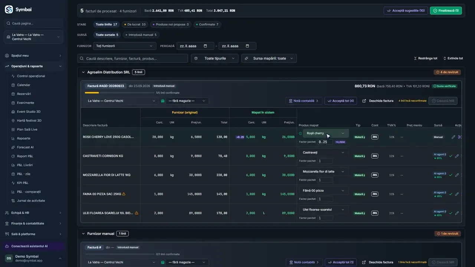The width and height of the screenshot is (475, 267).
Task: Confirm the Mozzarella fior di latte line checkmark
Action: pyautogui.click(x=451, y=175)
